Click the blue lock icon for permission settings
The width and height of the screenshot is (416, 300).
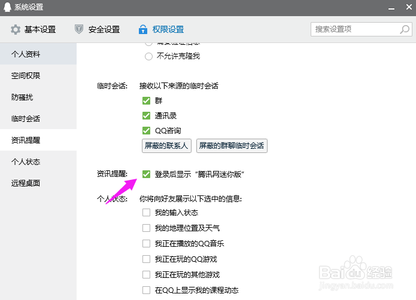tap(143, 29)
